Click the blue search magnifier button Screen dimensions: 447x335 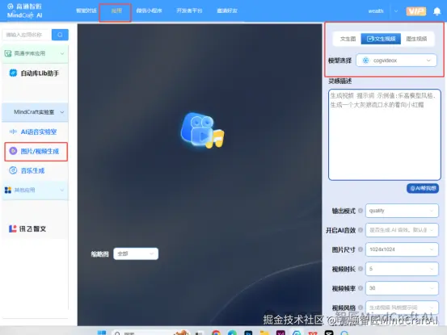(60, 35)
